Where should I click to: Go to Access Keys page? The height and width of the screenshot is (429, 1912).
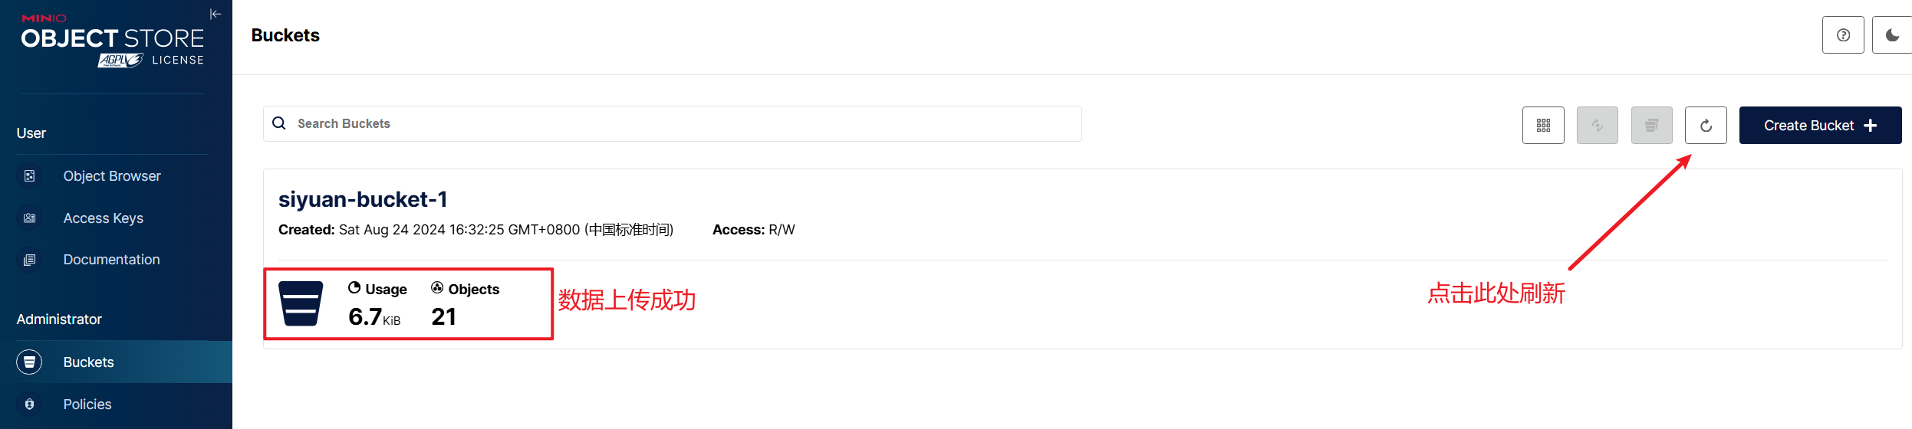[x=104, y=218]
